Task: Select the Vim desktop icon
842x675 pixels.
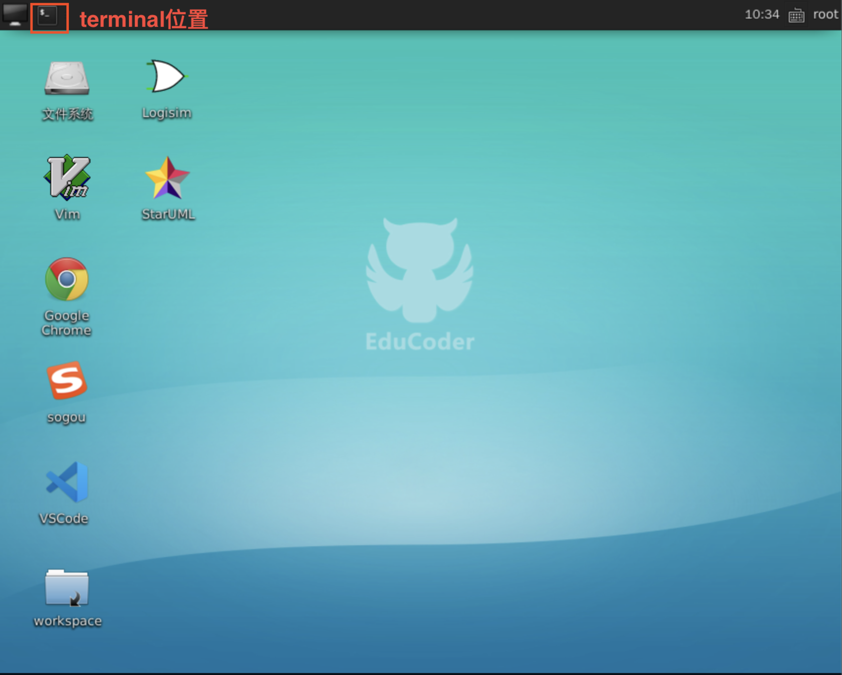Action: point(67,177)
